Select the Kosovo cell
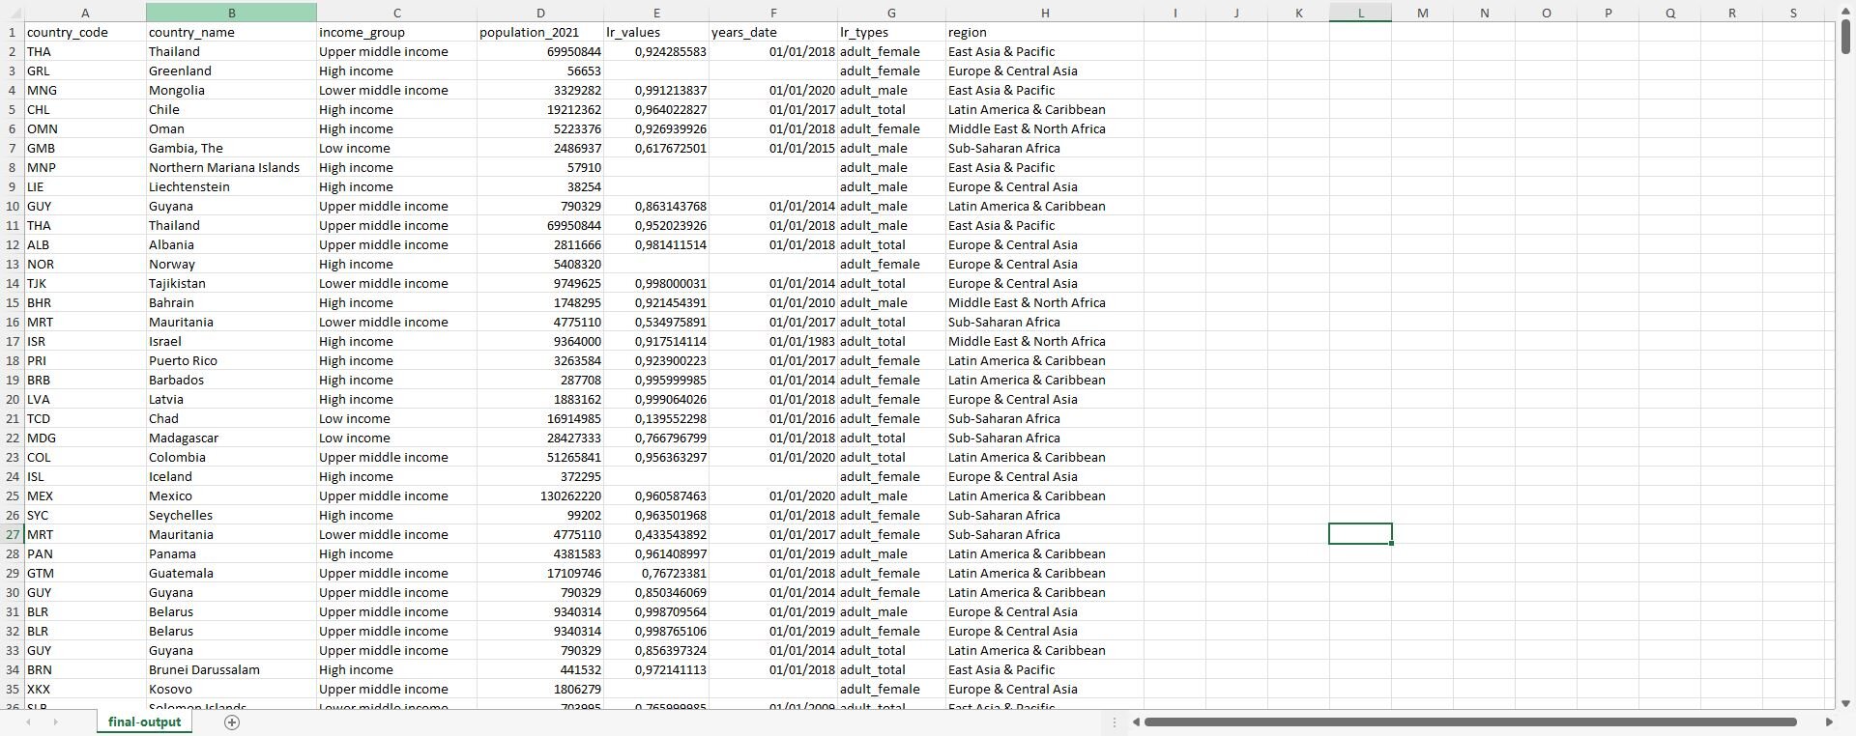Screen dimensions: 1856x736 tap(231, 689)
